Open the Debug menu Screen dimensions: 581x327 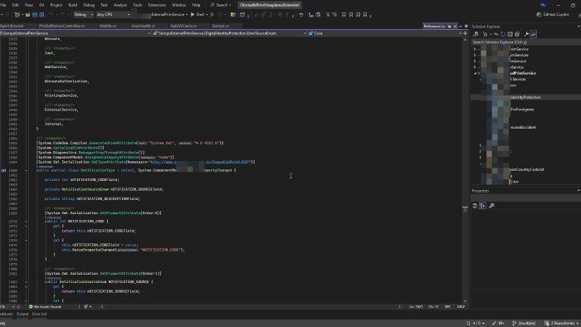click(x=89, y=5)
